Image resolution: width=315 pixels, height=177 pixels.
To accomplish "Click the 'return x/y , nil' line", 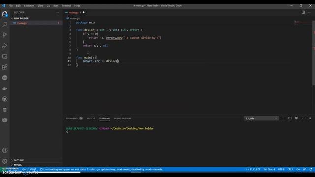I will 95,46.
